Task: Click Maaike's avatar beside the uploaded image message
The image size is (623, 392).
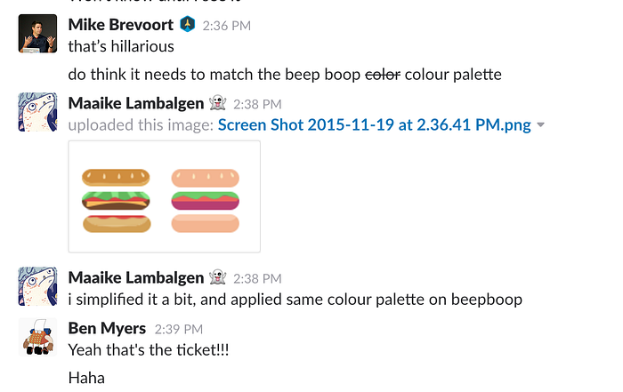Action: [x=37, y=113]
